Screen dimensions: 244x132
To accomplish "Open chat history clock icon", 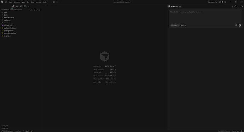I will pyautogui.click(x=235, y=6).
